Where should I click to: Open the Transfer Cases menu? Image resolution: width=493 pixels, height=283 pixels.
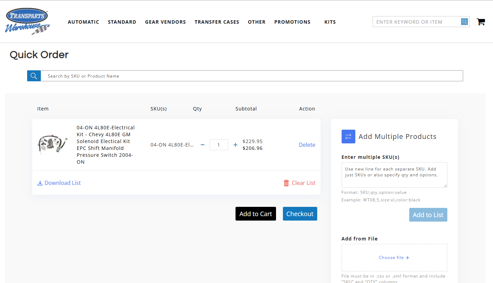(217, 22)
